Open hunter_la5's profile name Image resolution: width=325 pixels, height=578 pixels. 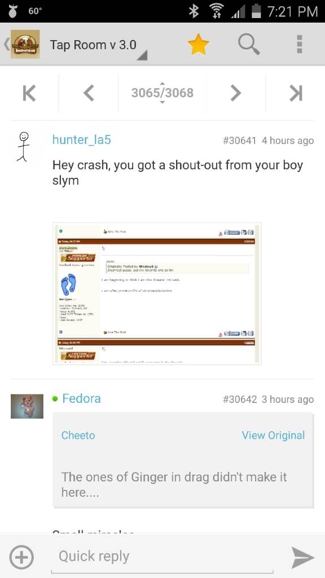(x=81, y=140)
